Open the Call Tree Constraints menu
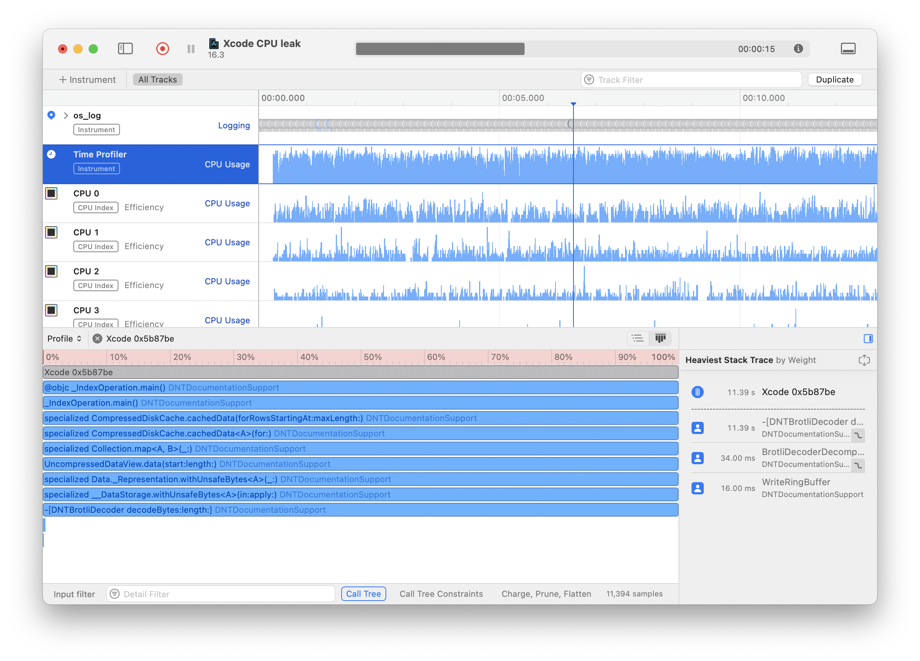Viewport: 920px width, 661px height. pyautogui.click(x=441, y=594)
